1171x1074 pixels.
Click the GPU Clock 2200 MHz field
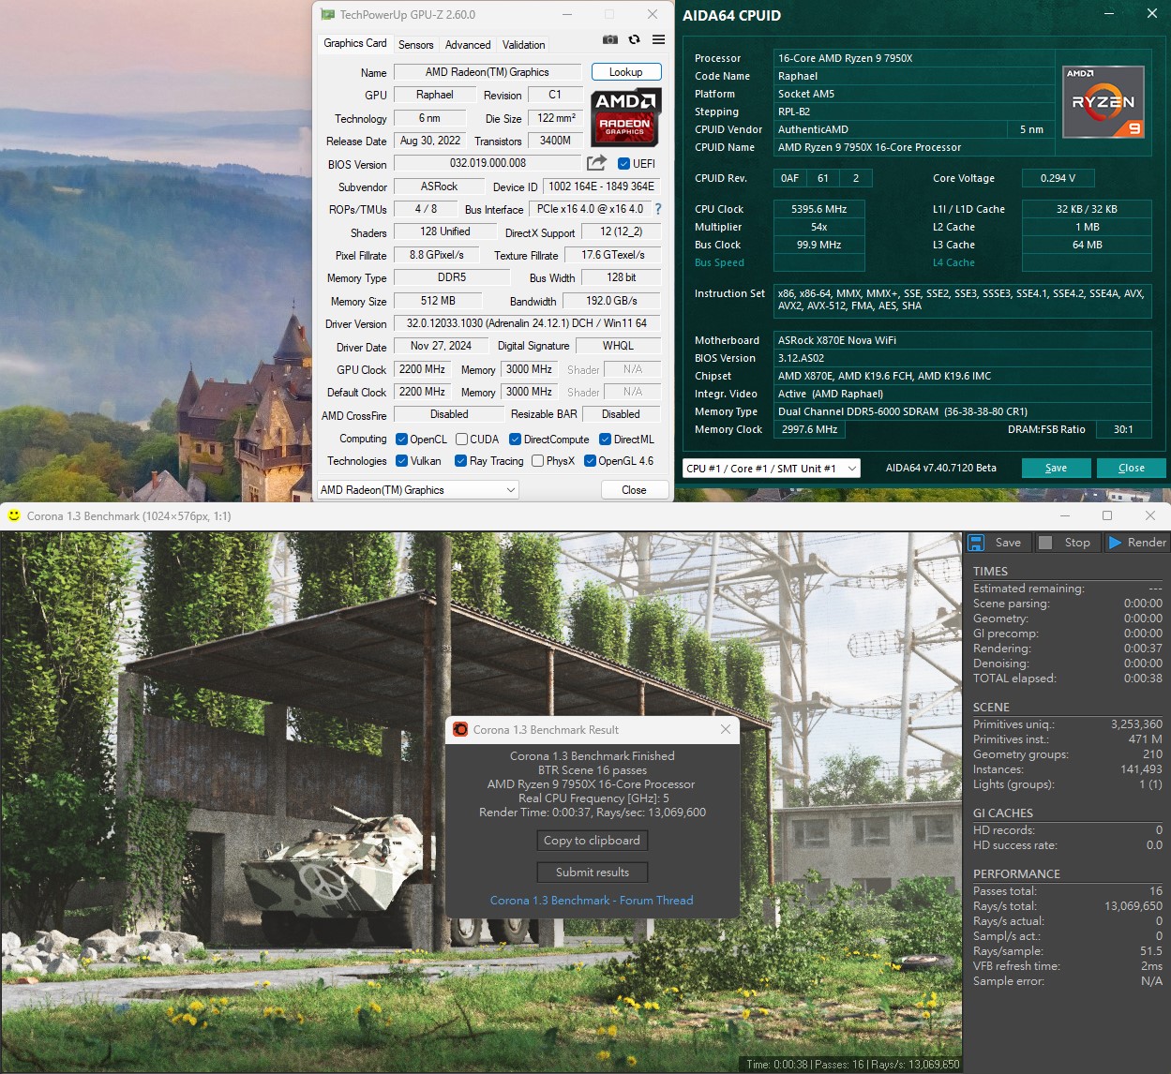coord(422,369)
